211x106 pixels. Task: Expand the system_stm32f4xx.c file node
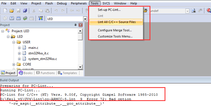click(19, 59)
